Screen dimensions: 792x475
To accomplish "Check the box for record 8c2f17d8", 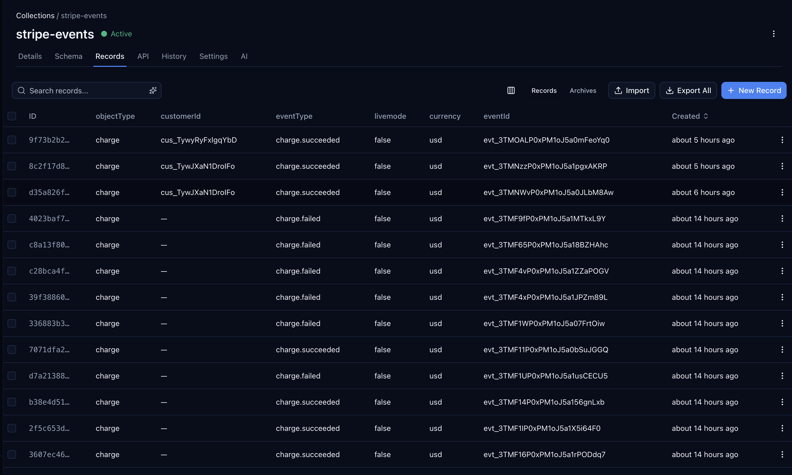I will pyautogui.click(x=12, y=166).
